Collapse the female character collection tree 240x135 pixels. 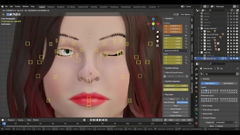tap(198, 29)
